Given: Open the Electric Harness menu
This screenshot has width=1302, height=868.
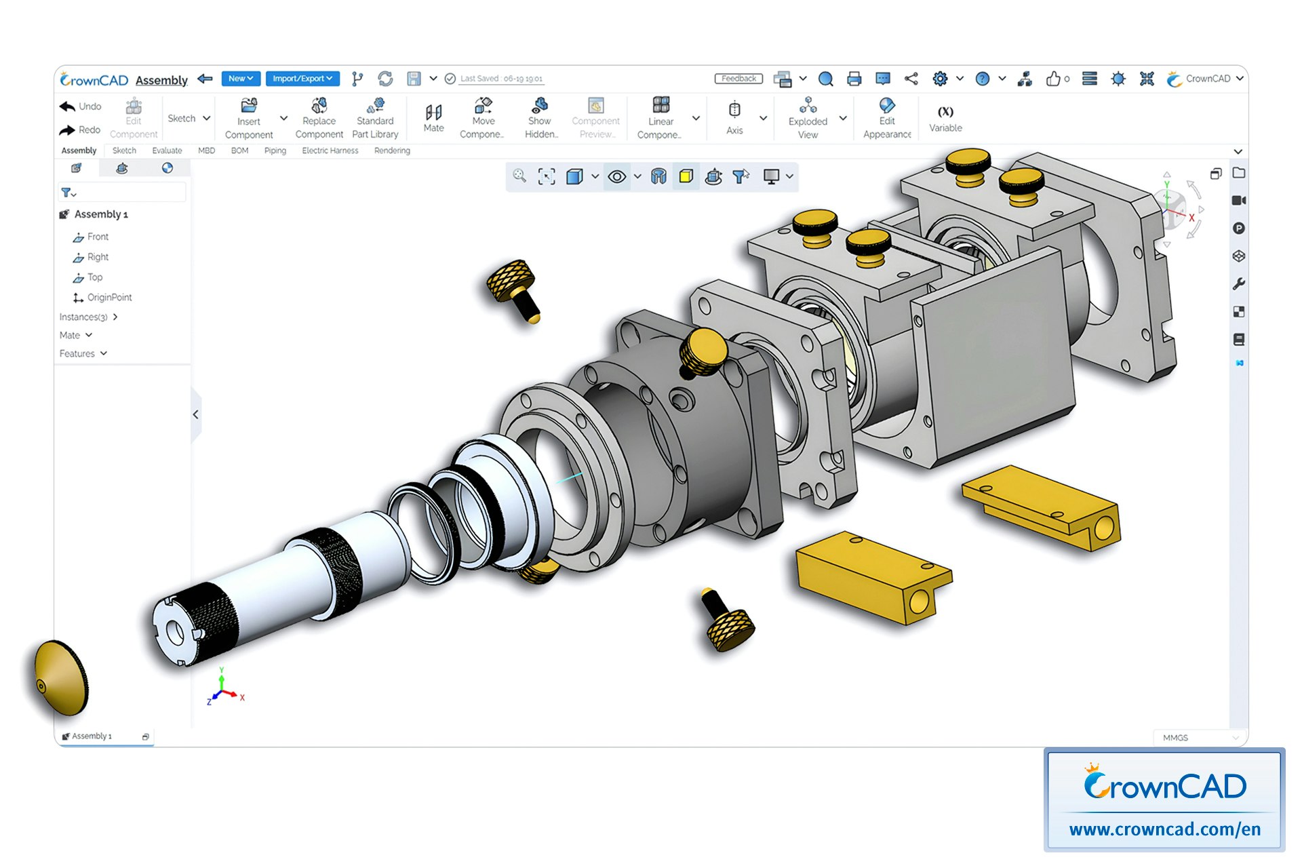Looking at the screenshot, I should pyautogui.click(x=330, y=151).
